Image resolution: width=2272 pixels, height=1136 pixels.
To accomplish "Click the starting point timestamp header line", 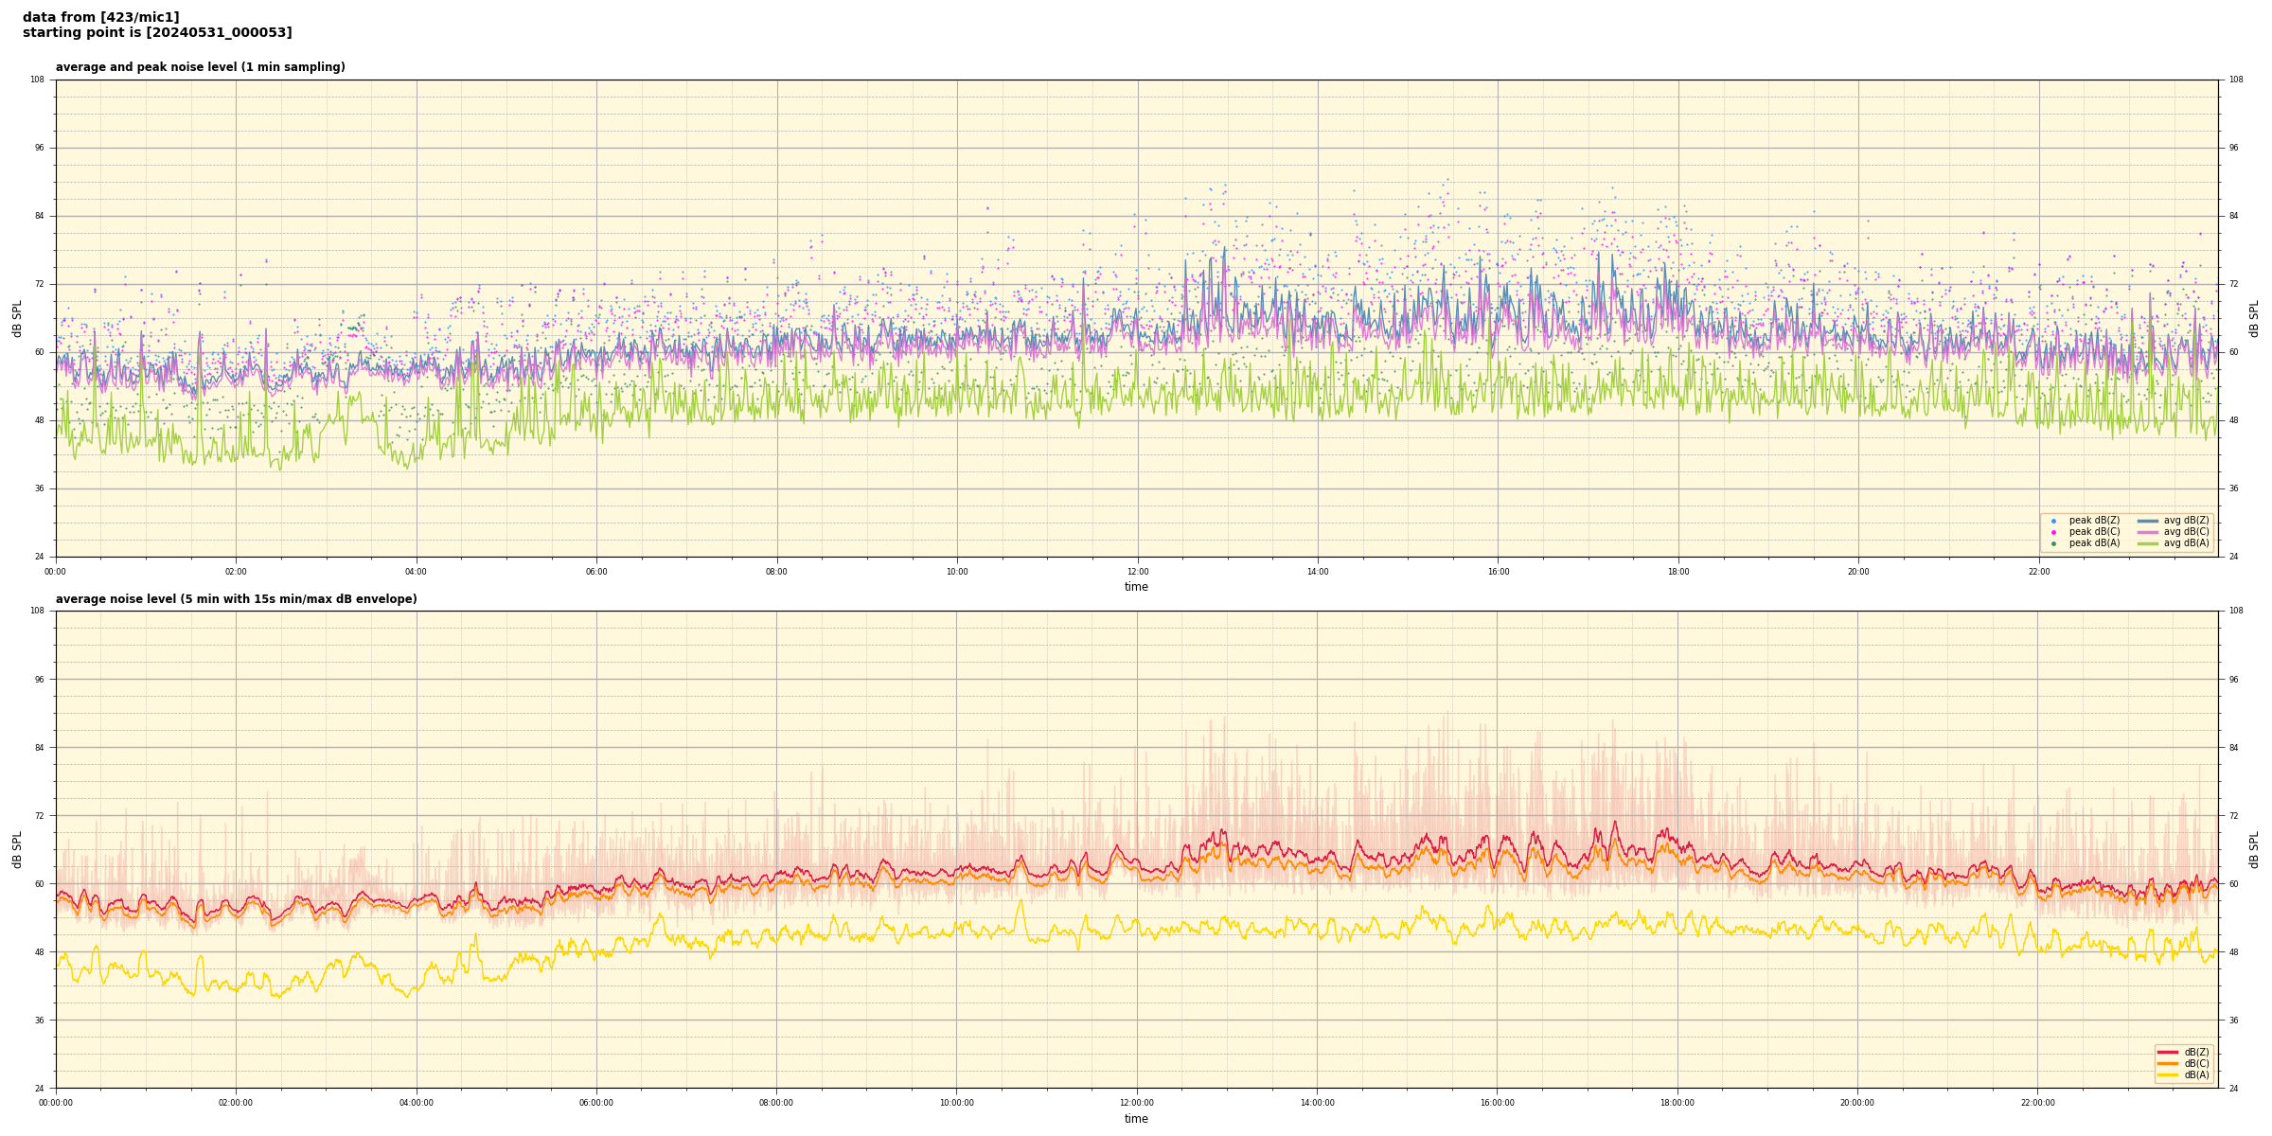I will click(157, 33).
